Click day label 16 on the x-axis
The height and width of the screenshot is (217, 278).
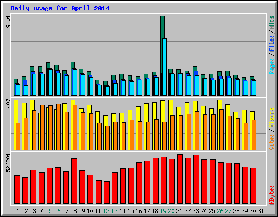(138, 211)
